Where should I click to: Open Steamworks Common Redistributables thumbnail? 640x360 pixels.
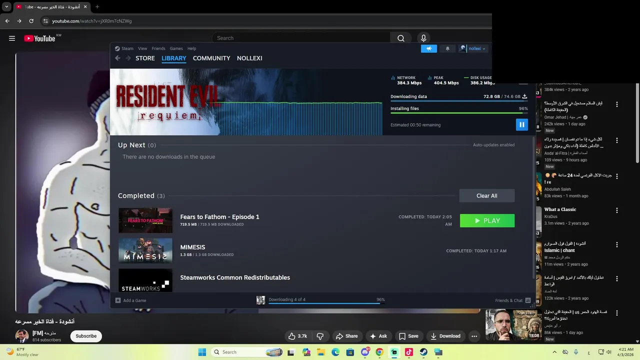(145, 280)
